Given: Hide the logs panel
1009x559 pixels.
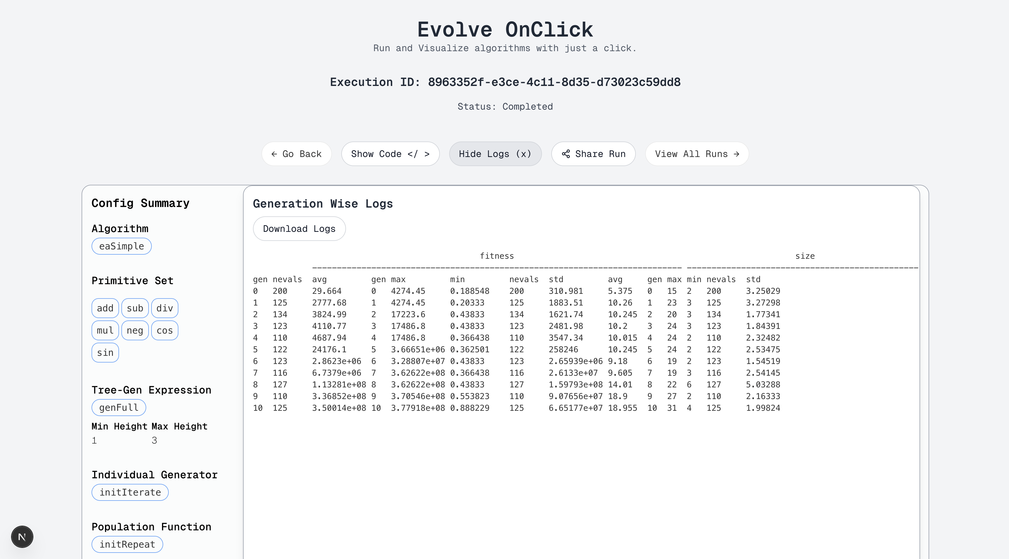Looking at the screenshot, I should (495, 154).
